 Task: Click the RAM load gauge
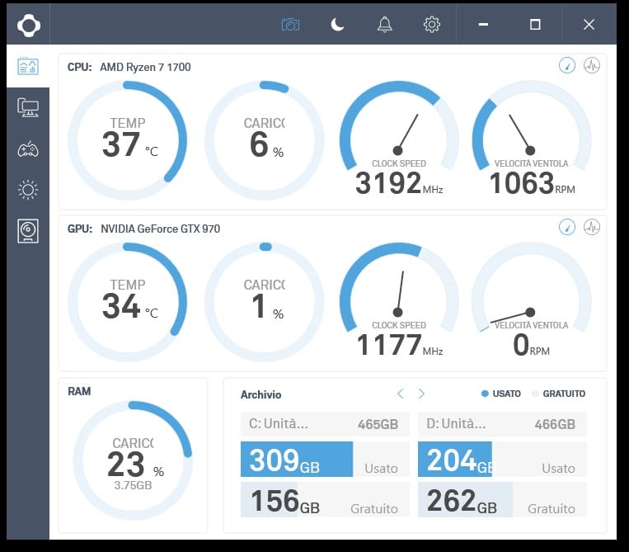click(134, 460)
